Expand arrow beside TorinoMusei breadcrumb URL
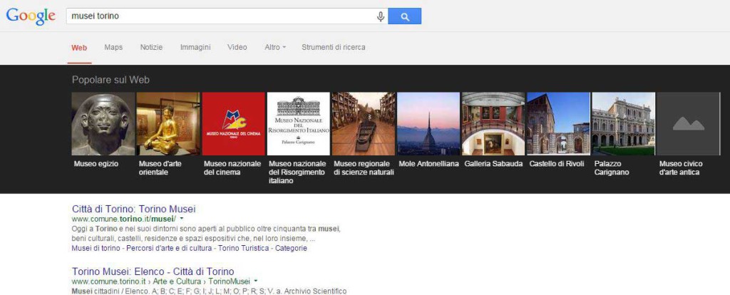Viewport: 730px width, 295px height. [x=256, y=281]
